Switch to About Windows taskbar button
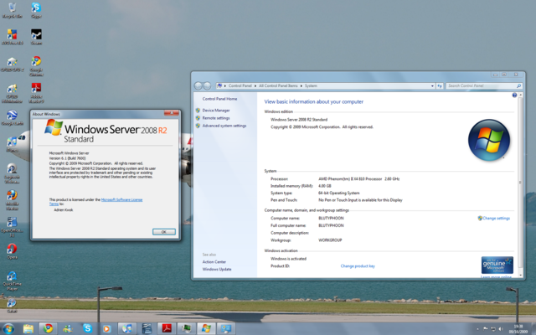 coord(206,328)
